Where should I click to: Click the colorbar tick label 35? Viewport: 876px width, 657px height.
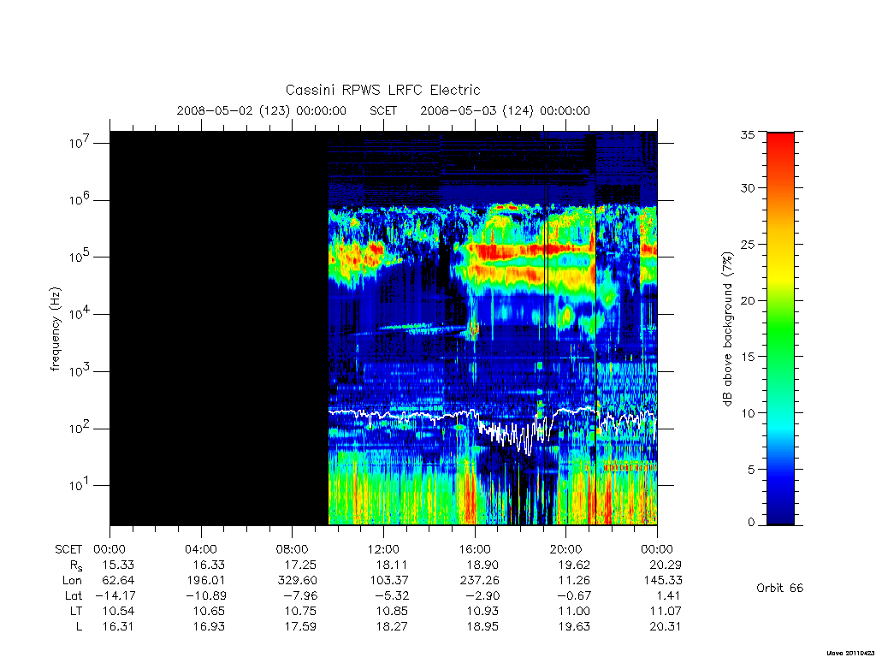[x=748, y=134]
